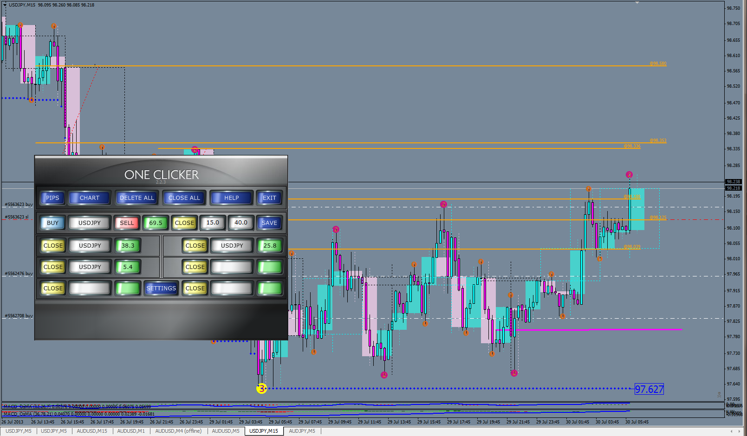Click the 15.0 value field
The image size is (747, 436).
(213, 223)
